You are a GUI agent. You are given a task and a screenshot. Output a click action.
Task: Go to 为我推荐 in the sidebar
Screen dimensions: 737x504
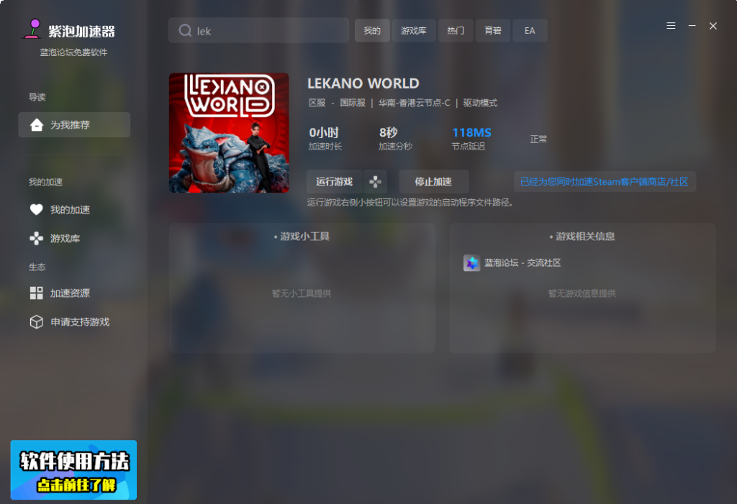[x=74, y=125]
